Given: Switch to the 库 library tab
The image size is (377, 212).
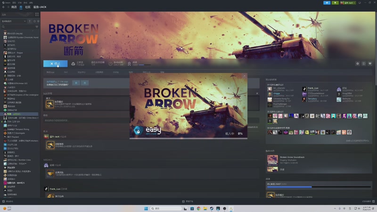Looking at the screenshot, I should tap(21, 7).
